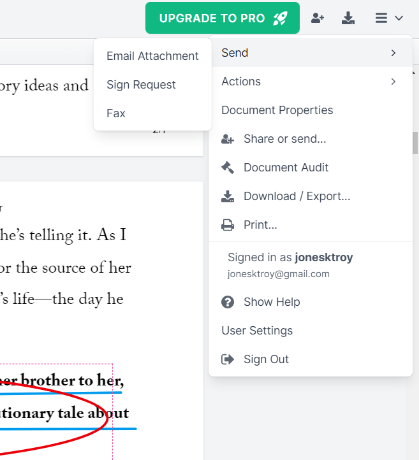
Task: Open Share or send... menu entry
Action: pos(311,139)
